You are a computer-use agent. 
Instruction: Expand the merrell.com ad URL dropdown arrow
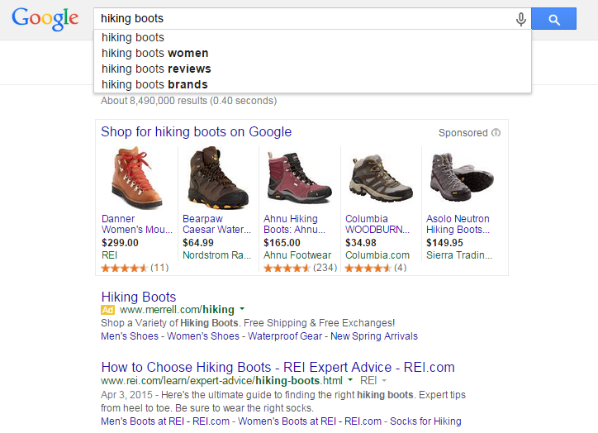pos(243,310)
